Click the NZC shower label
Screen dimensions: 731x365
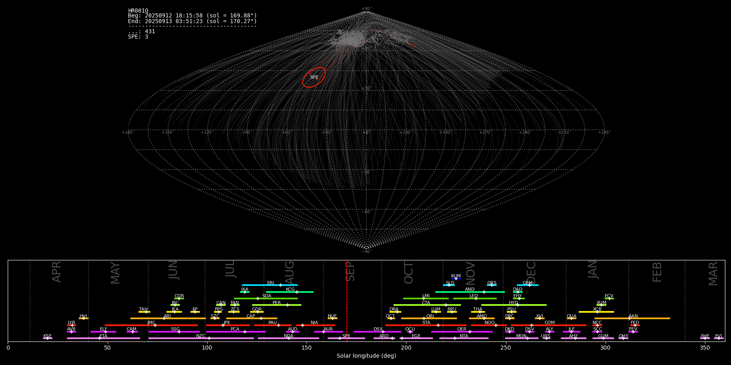click(201, 336)
